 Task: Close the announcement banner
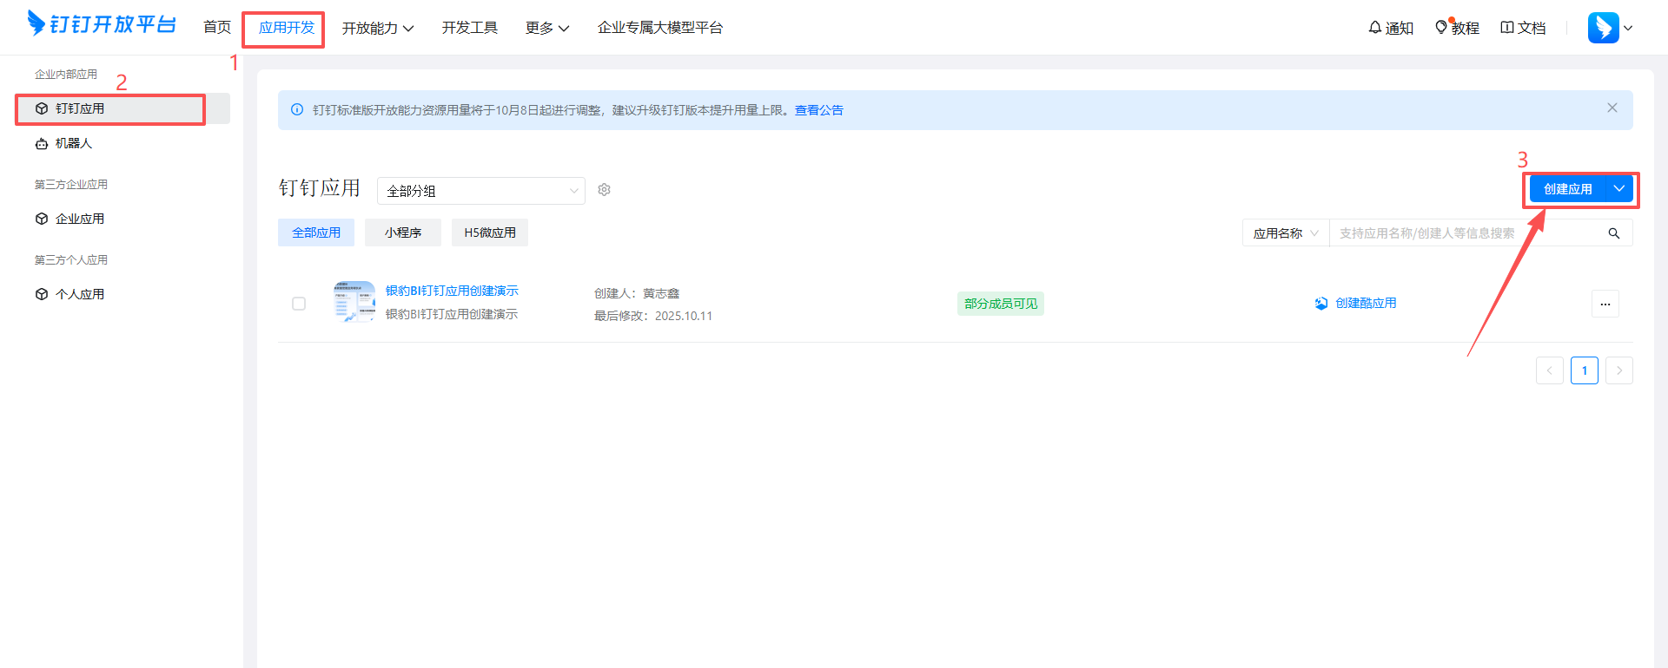coord(1612,108)
